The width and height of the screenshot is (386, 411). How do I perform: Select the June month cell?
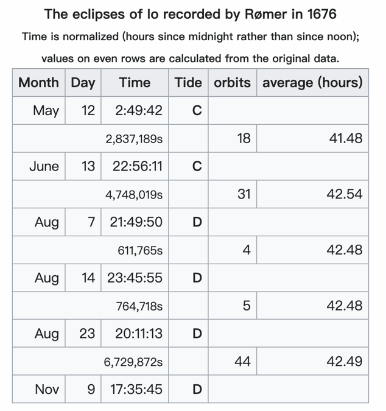pos(44,166)
